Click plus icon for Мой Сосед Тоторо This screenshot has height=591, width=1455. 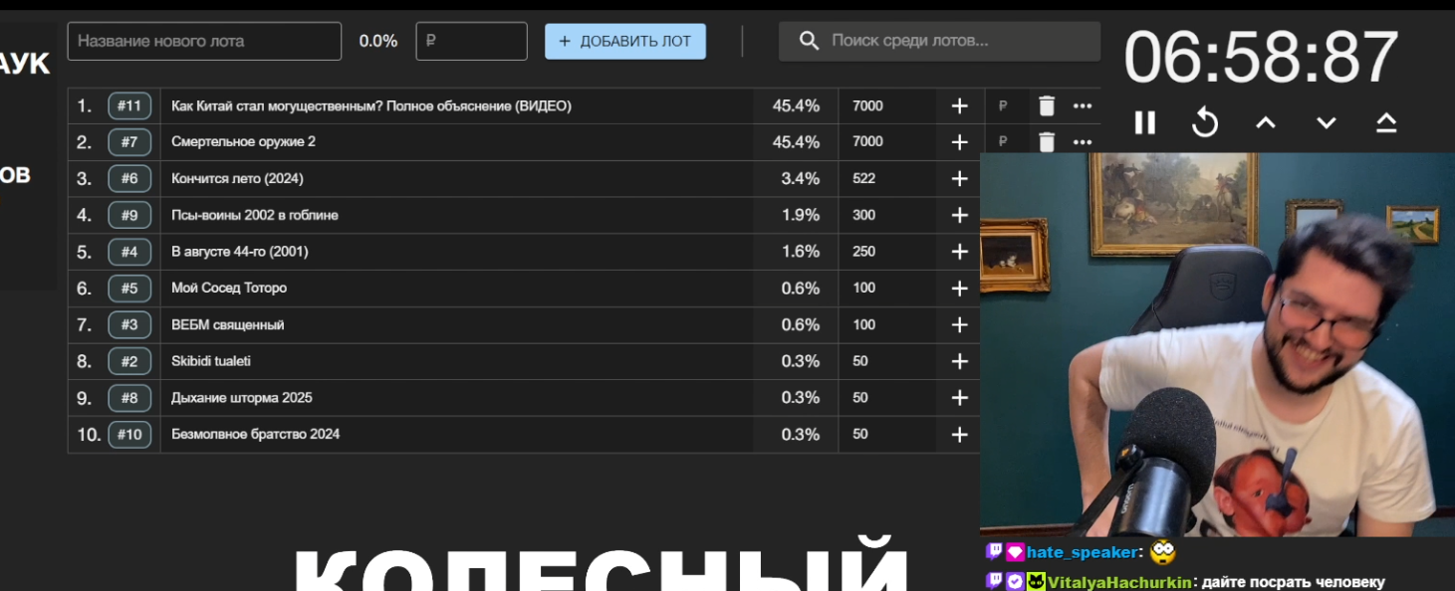tap(959, 289)
